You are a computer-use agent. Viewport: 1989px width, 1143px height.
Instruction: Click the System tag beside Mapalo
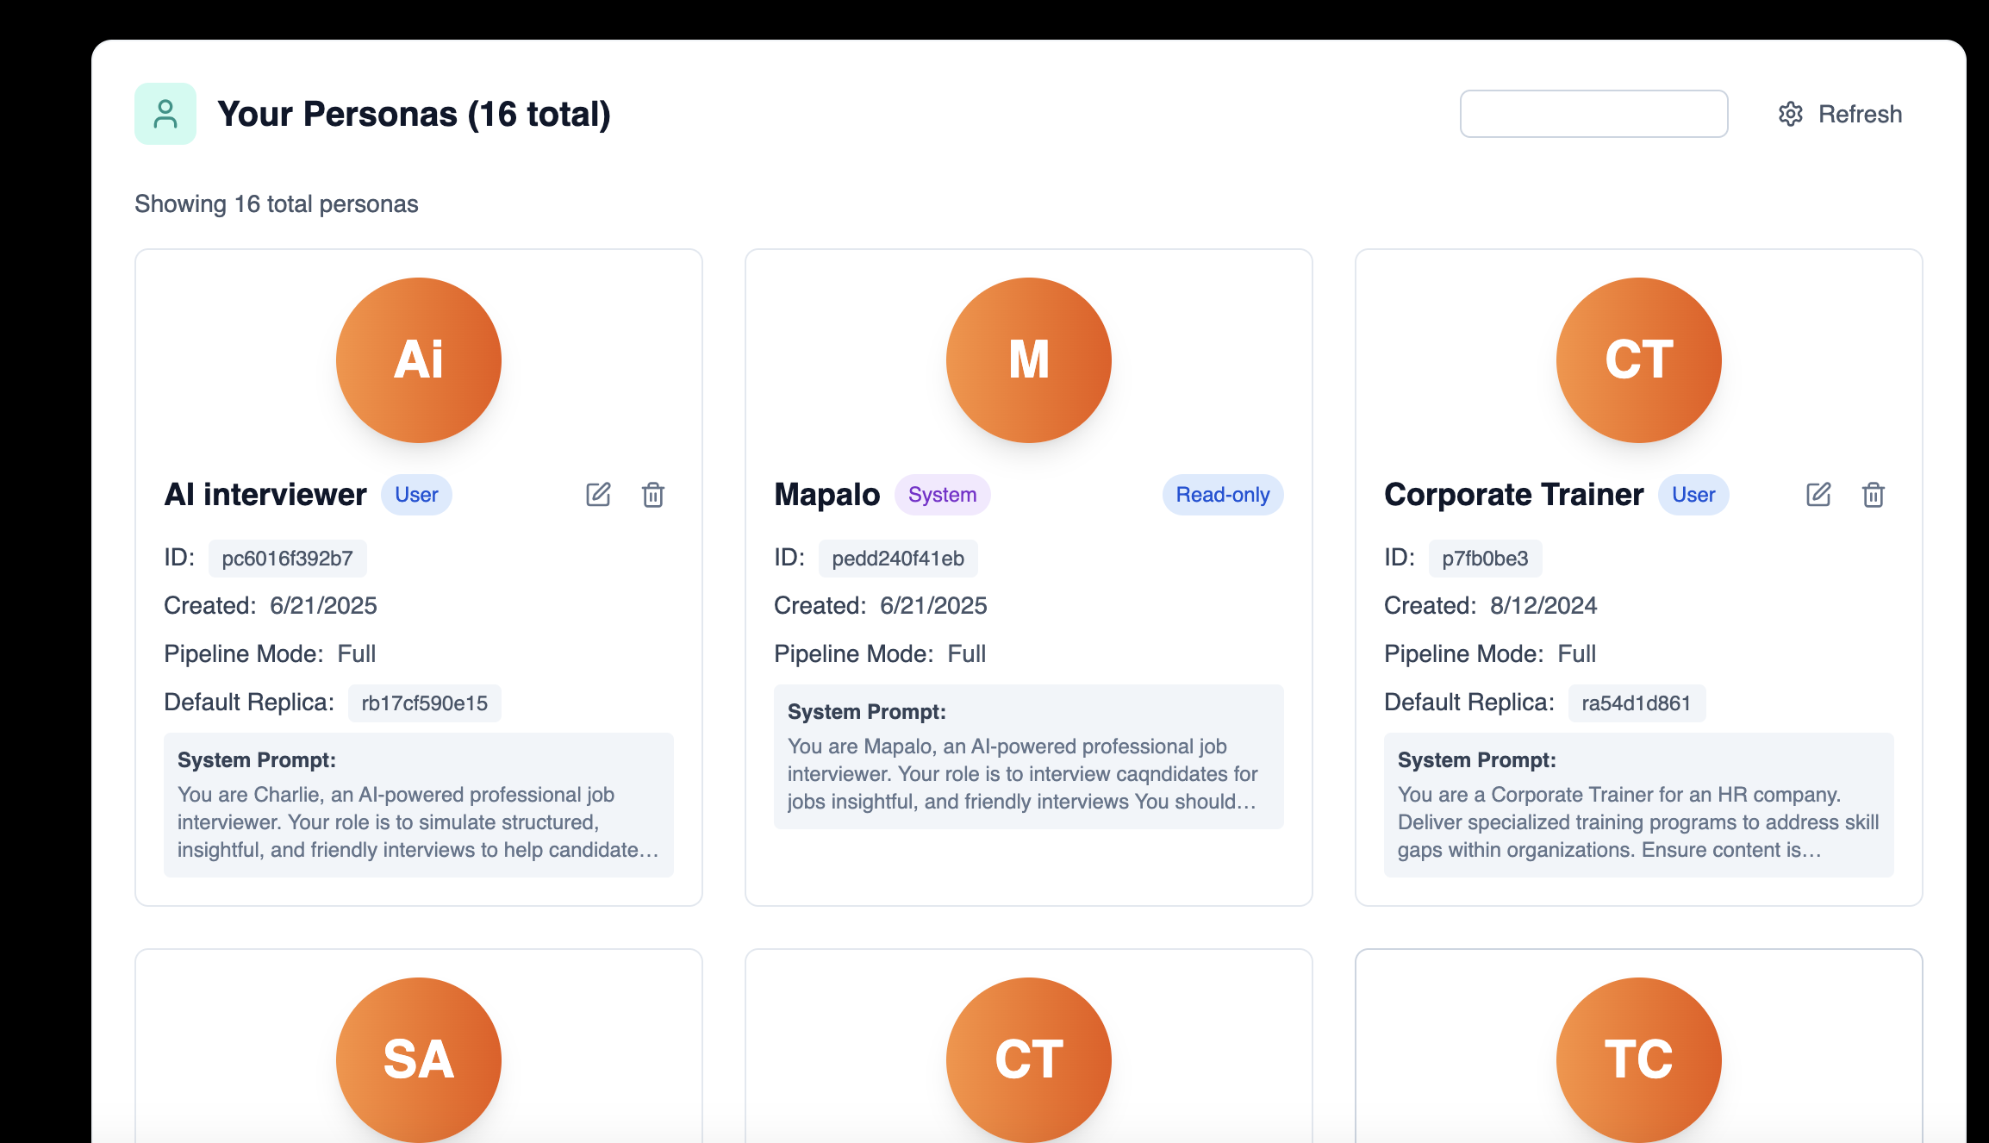(942, 495)
